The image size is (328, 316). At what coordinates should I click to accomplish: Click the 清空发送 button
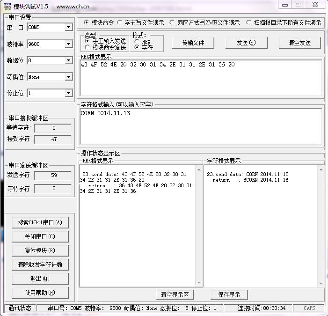pos(299,43)
